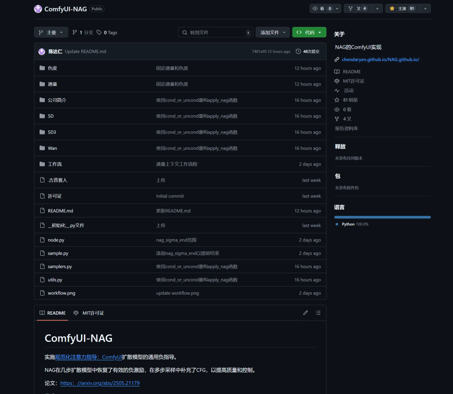Screen dimensions: 453x394
Task: Click the 包 packages heading
Action: point(337,176)
